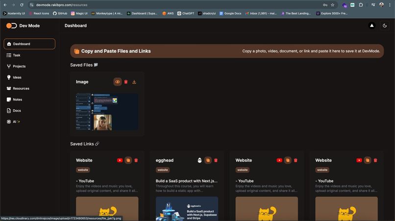395x221 pixels.
Task: Delete the saved Image file
Action: click(x=126, y=82)
